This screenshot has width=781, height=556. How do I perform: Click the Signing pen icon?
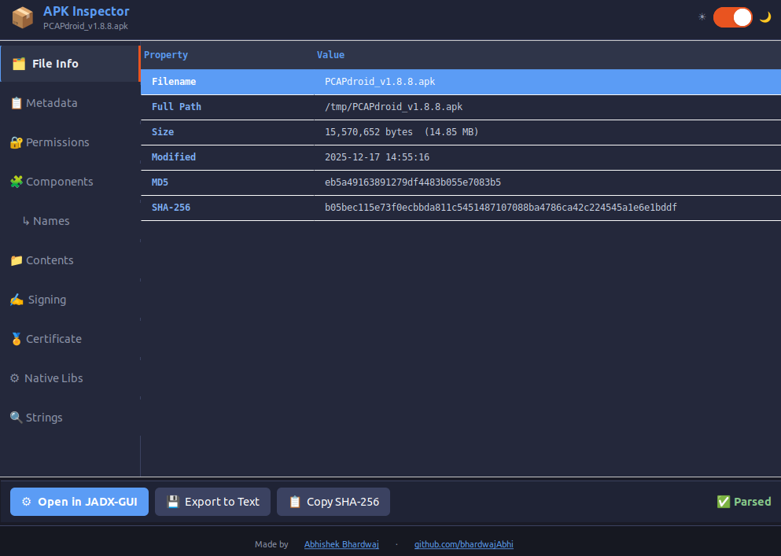tap(17, 300)
